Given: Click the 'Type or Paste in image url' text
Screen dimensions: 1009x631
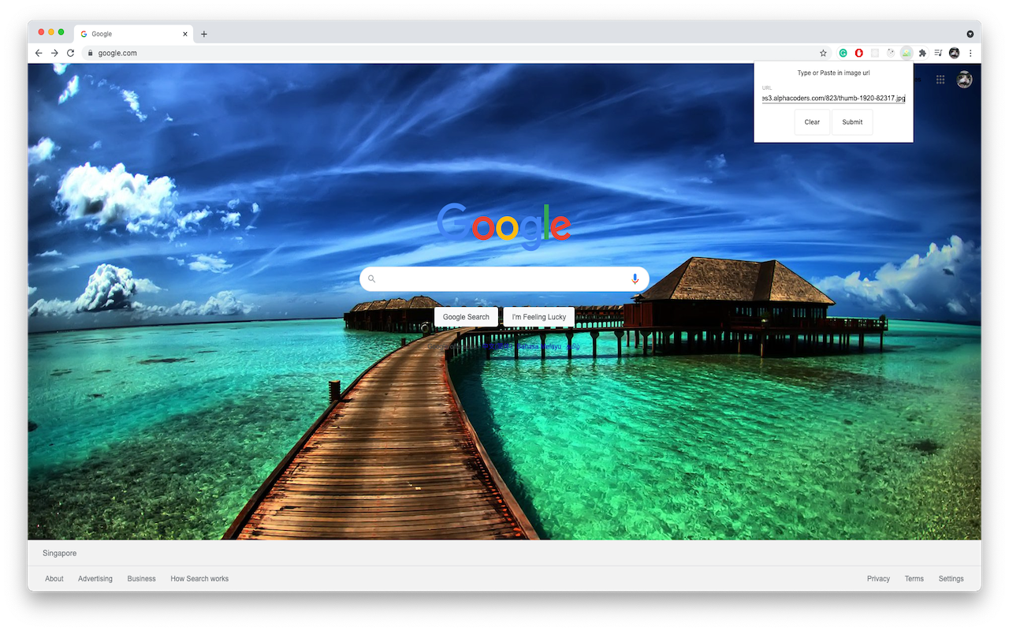Looking at the screenshot, I should (x=833, y=73).
